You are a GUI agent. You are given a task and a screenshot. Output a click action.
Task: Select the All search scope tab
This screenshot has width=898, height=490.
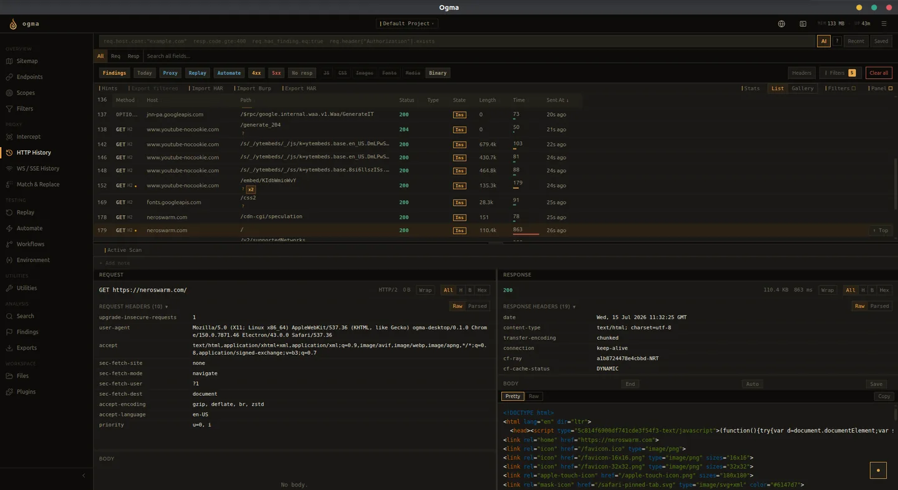[100, 56]
